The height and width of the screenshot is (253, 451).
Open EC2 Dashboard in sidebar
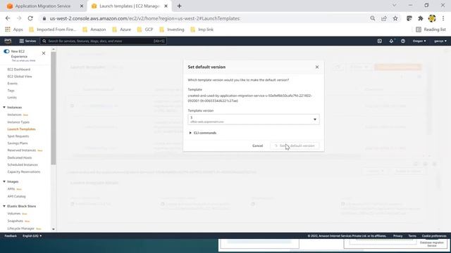pos(19,70)
